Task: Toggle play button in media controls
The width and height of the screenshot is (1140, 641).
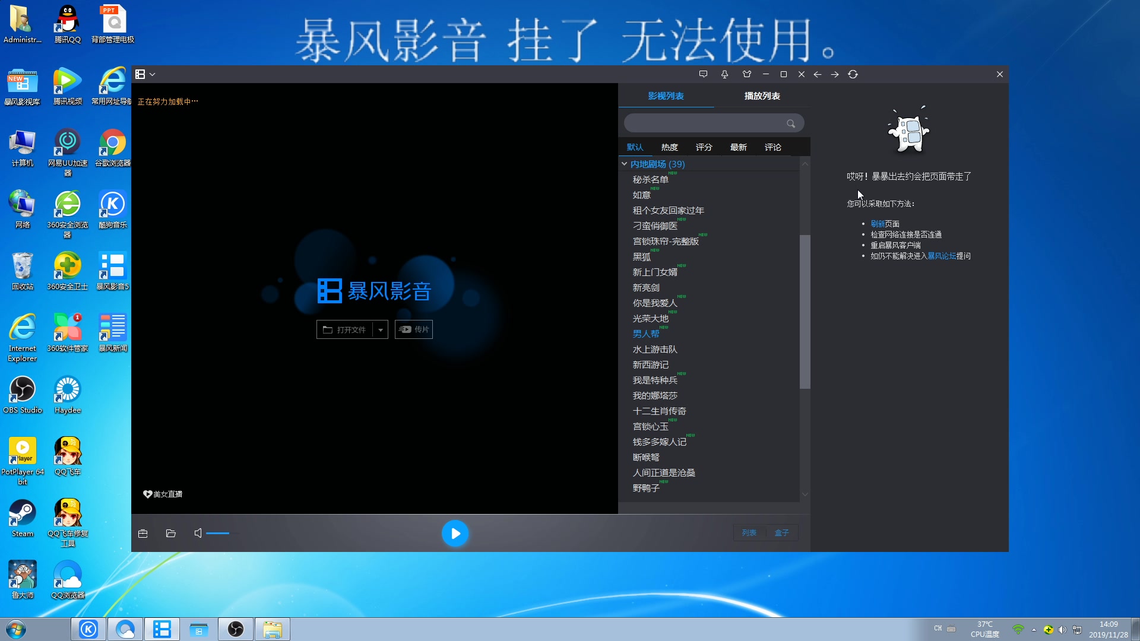Action: point(454,533)
